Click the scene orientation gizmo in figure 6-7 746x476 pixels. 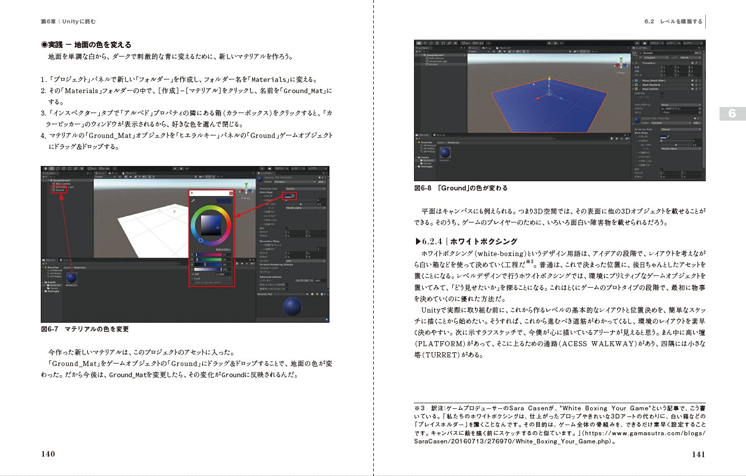click(x=246, y=188)
